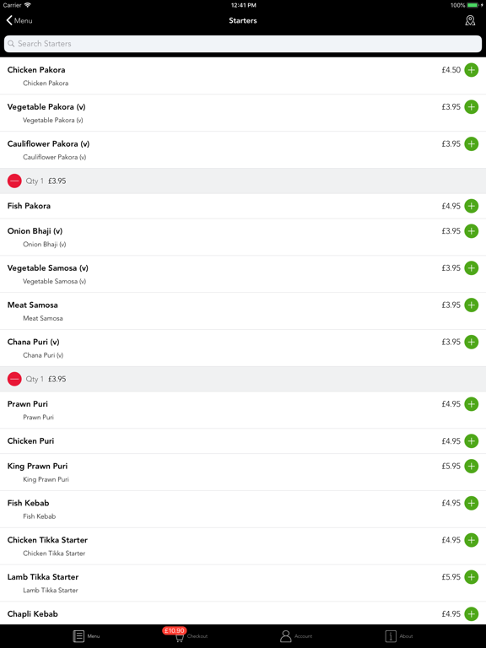Remove Cauliflower Pakora with red minus button
The width and height of the screenshot is (486, 648).
point(14,181)
